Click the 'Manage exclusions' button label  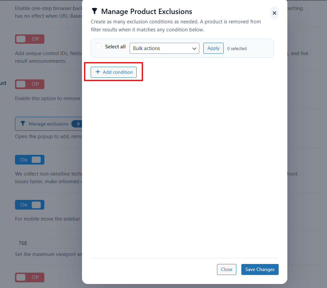[x=48, y=124]
